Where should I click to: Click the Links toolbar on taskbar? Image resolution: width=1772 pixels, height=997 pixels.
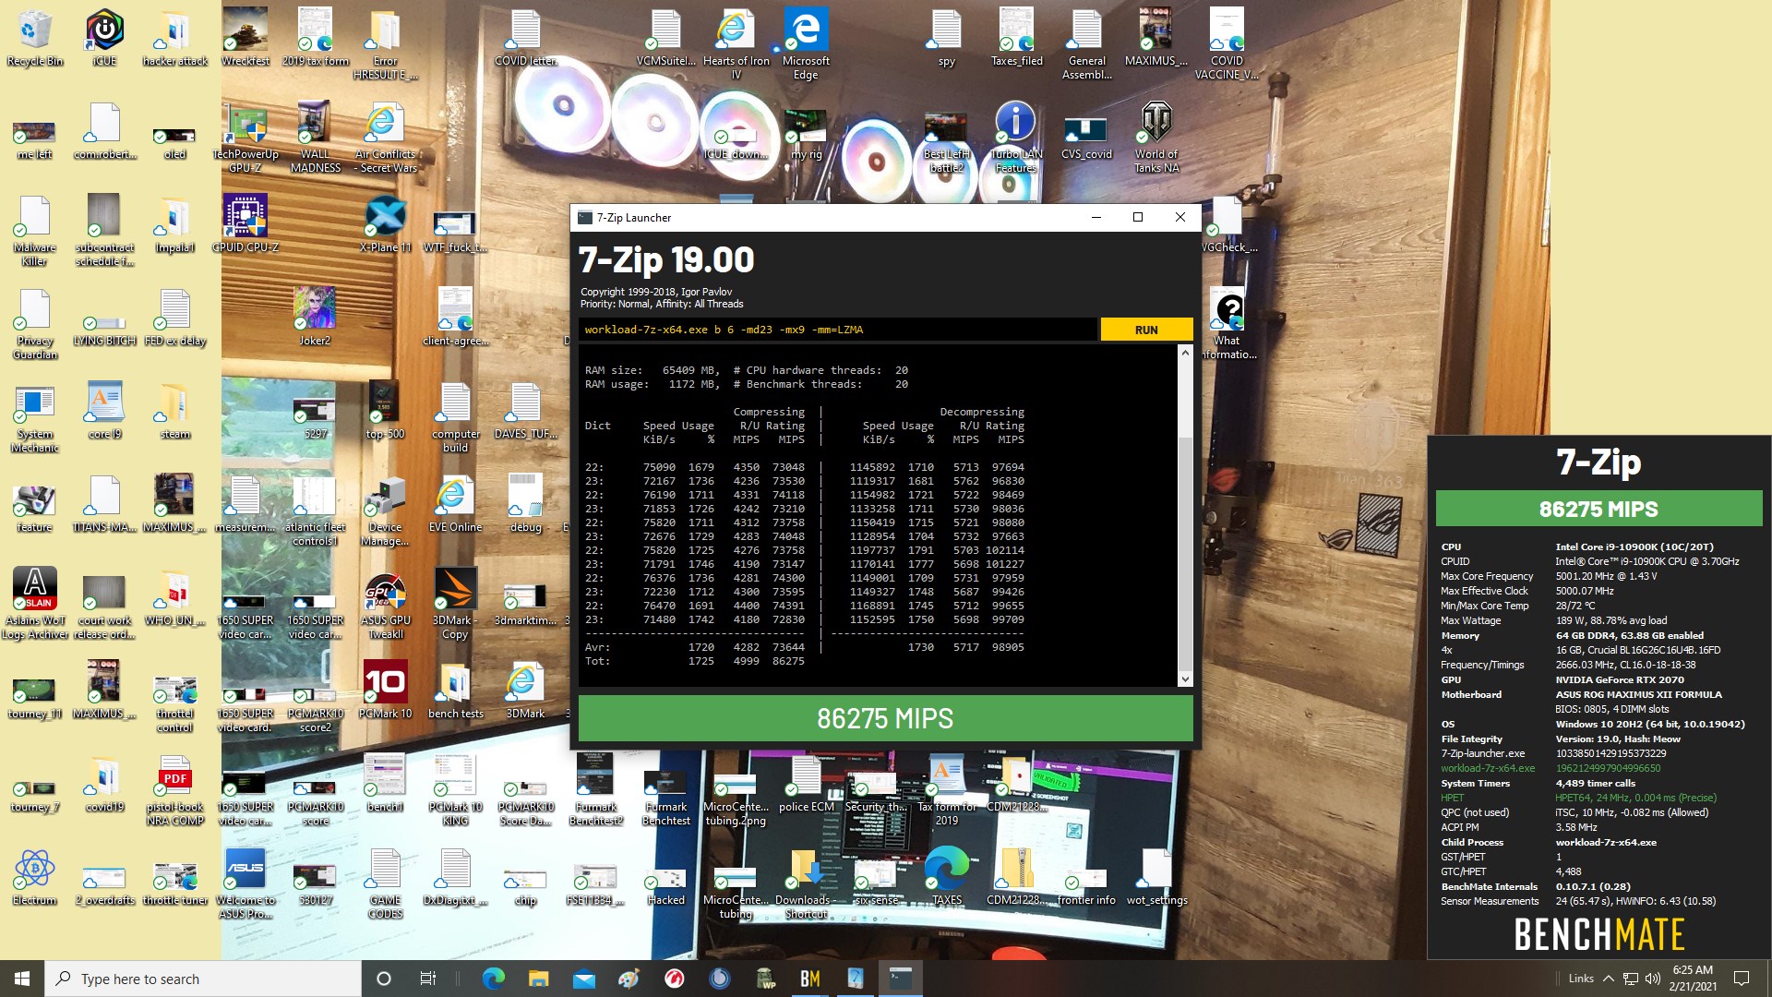point(1581,979)
